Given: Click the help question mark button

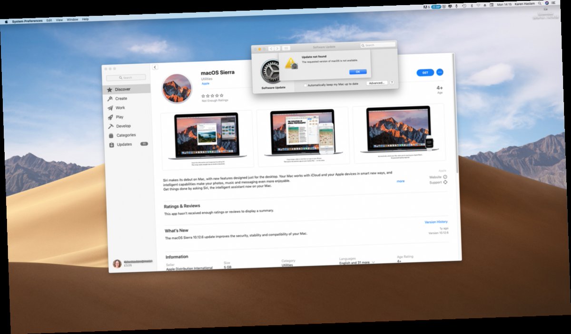Looking at the screenshot, I should tap(392, 82).
